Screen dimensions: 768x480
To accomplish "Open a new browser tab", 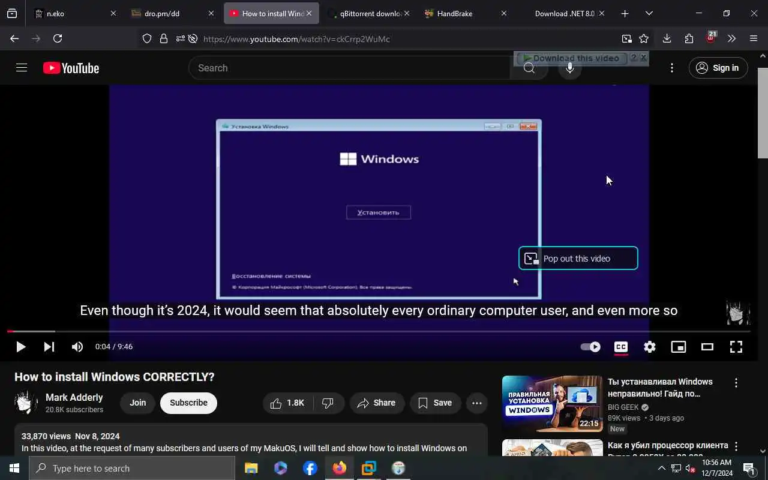I will [625, 13].
